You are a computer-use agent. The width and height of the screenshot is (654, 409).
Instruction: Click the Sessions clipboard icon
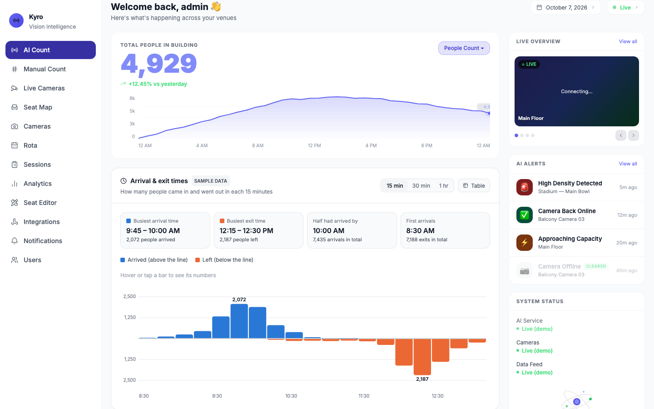tap(15, 165)
